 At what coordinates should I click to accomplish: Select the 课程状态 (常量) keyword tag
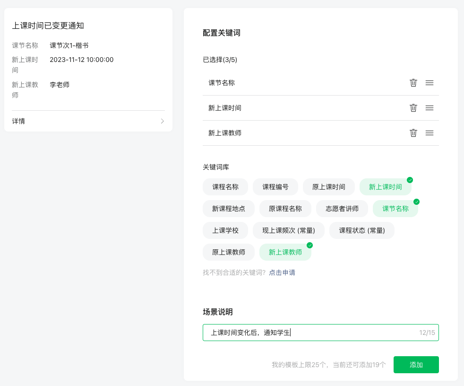tap(362, 230)
